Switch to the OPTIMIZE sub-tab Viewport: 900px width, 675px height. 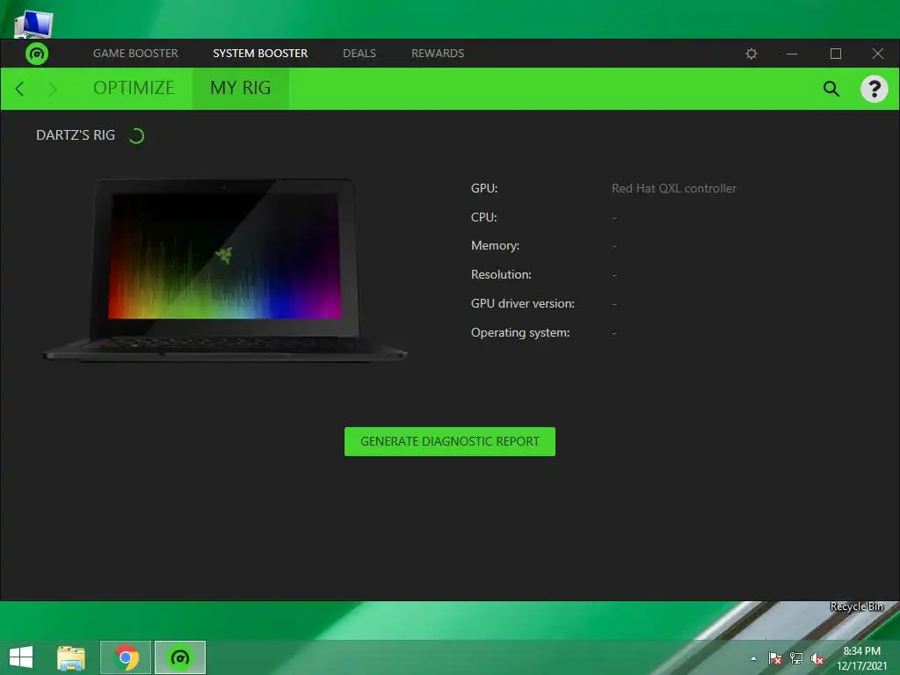pyautogui.click(x=134, y=88)
